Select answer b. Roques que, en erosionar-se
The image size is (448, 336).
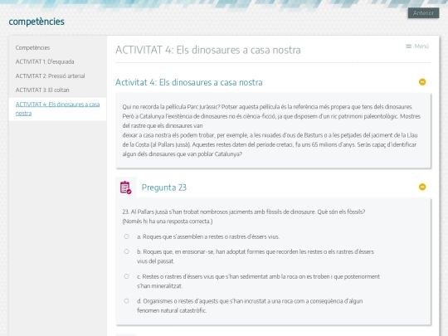[x=127, y=251]
